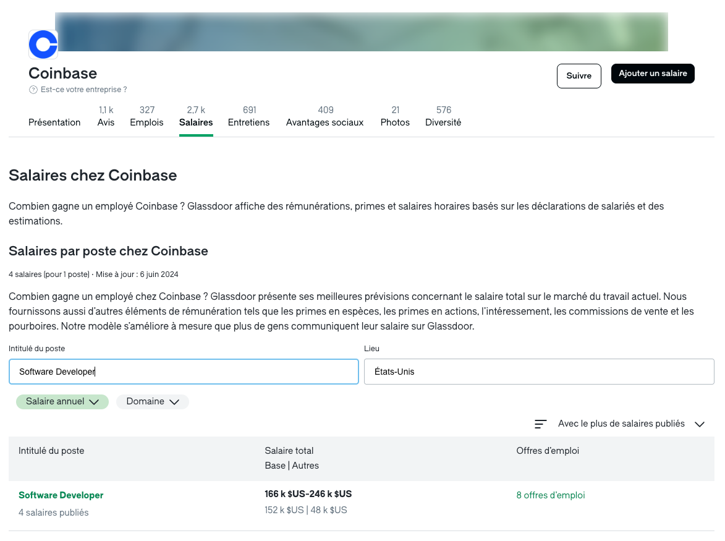Switch to the Diversité tab
The image size is (725, 541).
pyautogui.click(x=443, y=116)
